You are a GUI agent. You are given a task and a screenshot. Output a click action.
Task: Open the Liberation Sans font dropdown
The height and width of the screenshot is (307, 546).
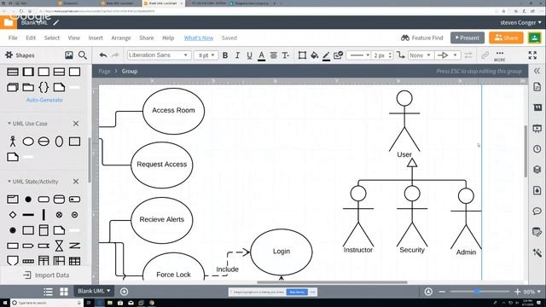159,55
